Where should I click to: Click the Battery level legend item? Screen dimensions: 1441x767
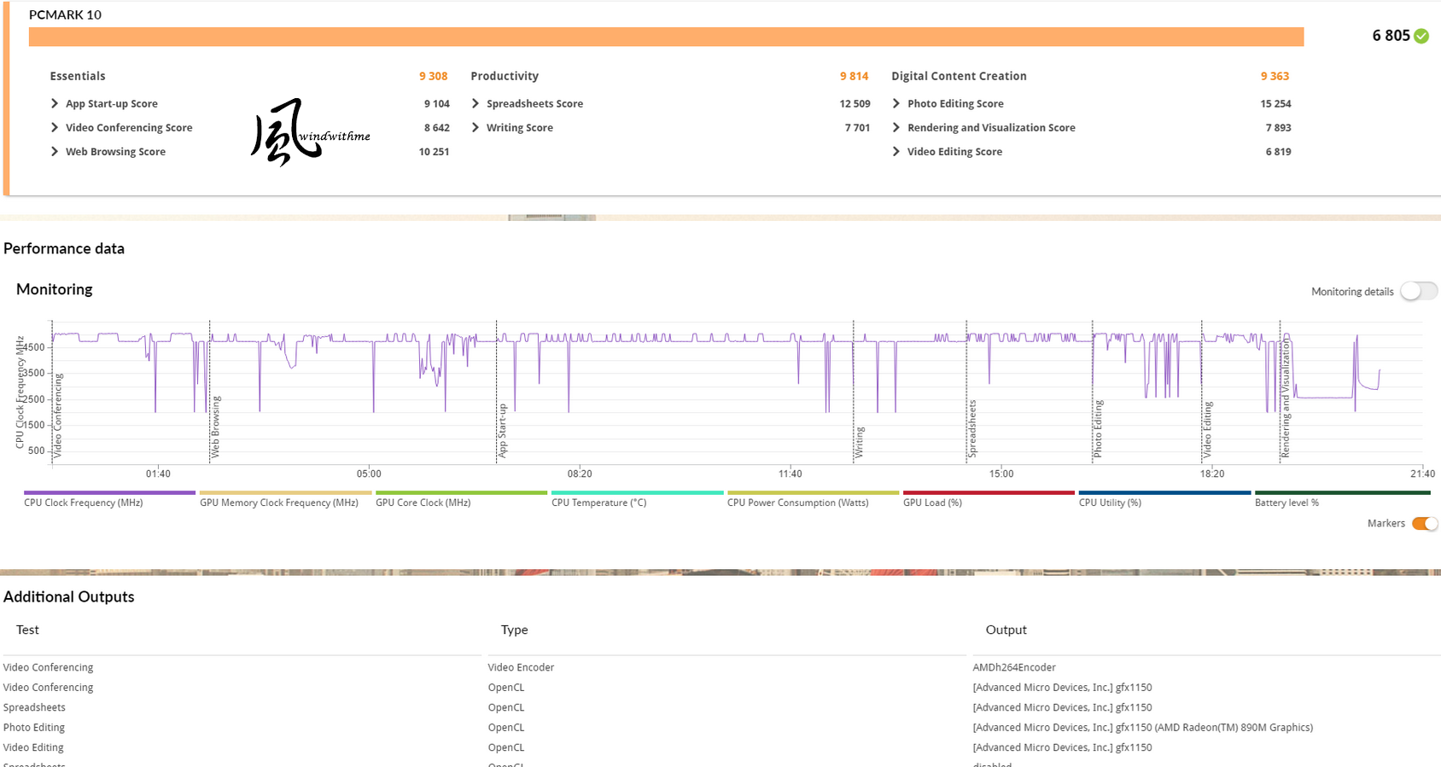click(1286, 503)
